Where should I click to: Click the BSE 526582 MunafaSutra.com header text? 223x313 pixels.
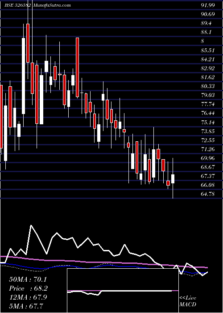(x=38, y=5)
